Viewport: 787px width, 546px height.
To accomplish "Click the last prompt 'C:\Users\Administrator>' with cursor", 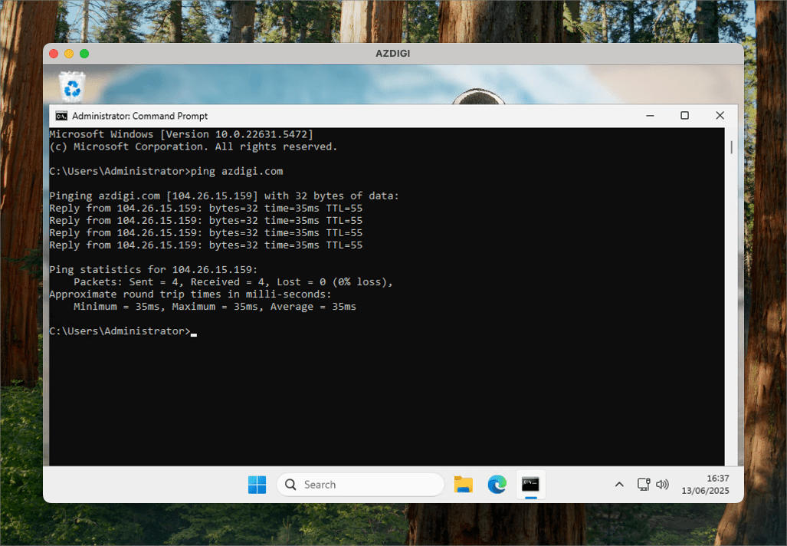I will 123,331.
